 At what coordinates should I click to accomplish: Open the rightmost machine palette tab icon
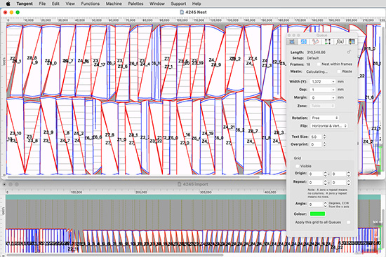tap(352, 42)
